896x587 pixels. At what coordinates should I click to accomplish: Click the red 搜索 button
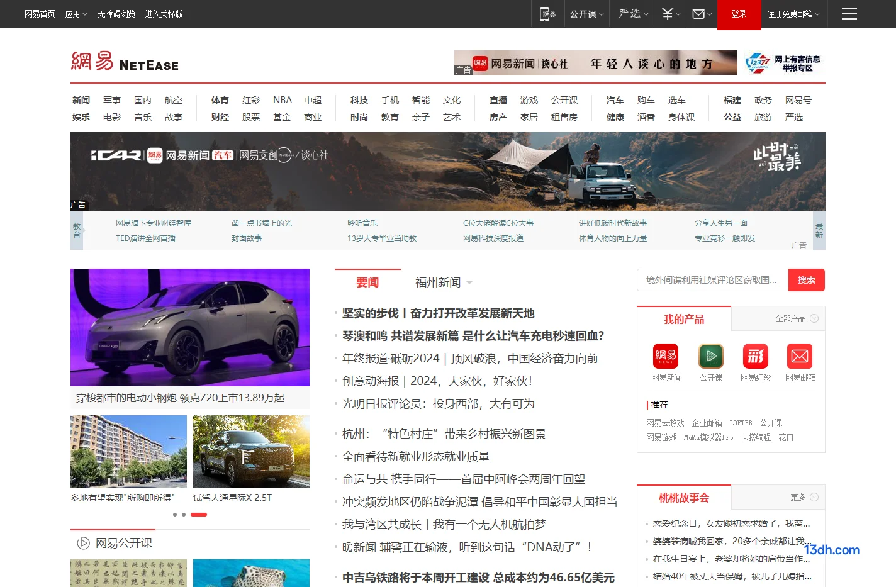pos(807,280)
